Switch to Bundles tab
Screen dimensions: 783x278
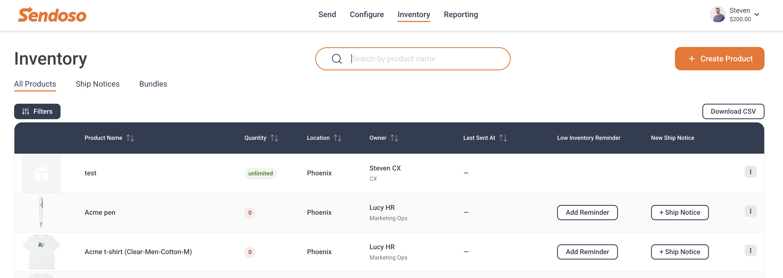click(x=153, y=84)
